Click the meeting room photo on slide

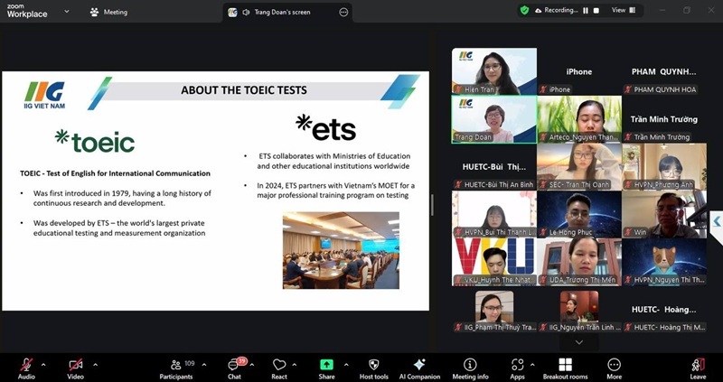[x=341, y=250]
